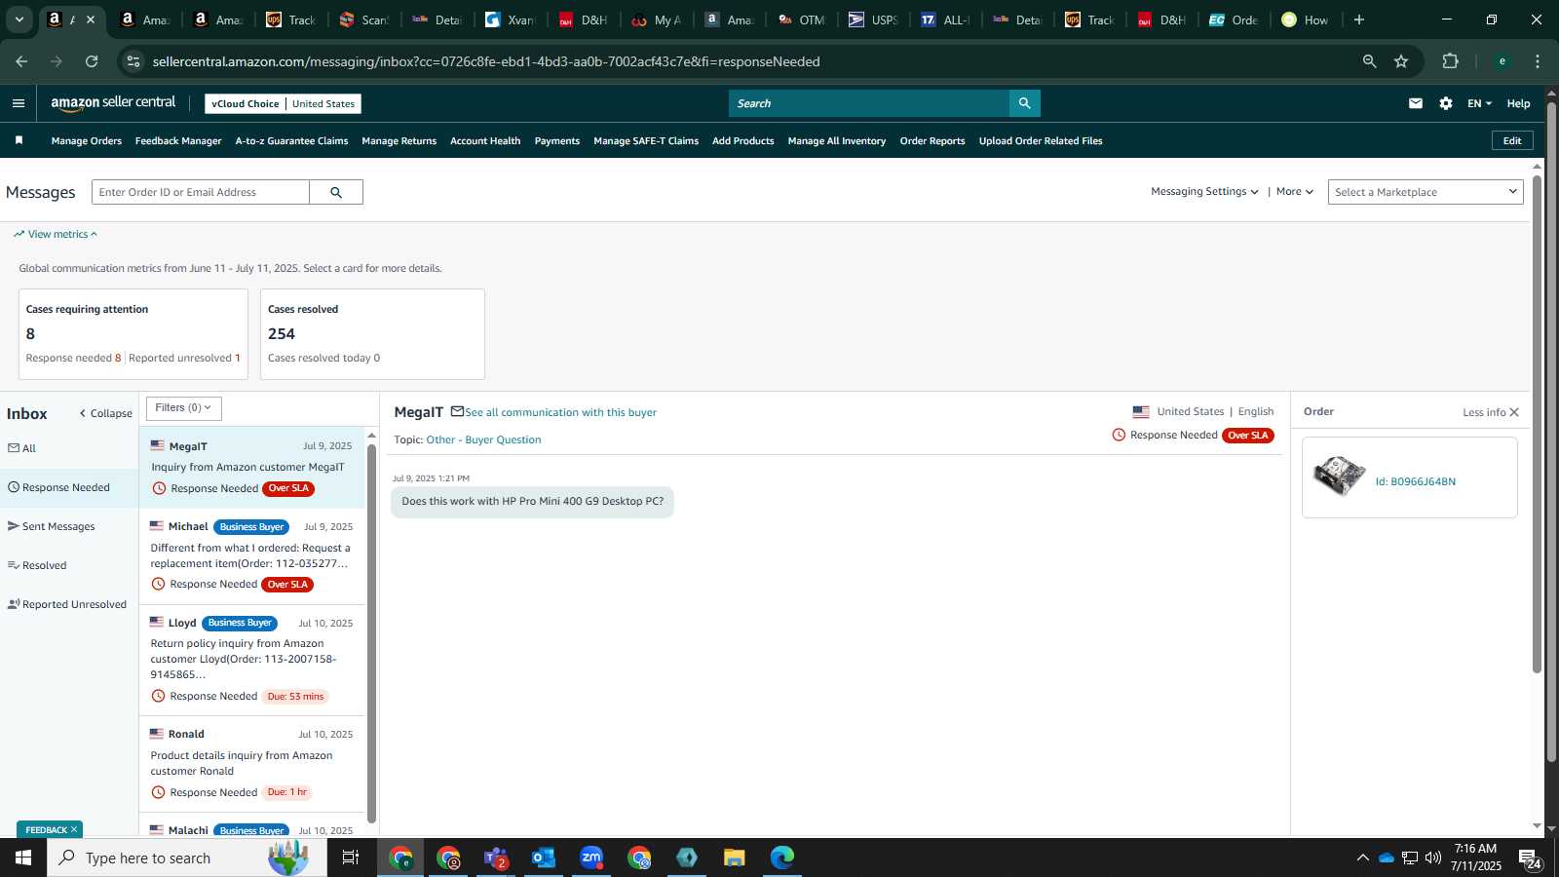Open the EN language dropdown
Image resolution: width=1559 pixels, height=877 pixels.
coord(1479,103)
